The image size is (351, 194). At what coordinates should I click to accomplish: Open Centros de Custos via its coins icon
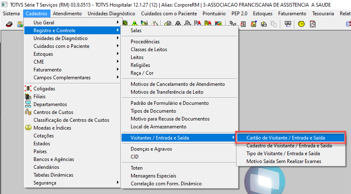pyautogui.click(x=28, y=112)
